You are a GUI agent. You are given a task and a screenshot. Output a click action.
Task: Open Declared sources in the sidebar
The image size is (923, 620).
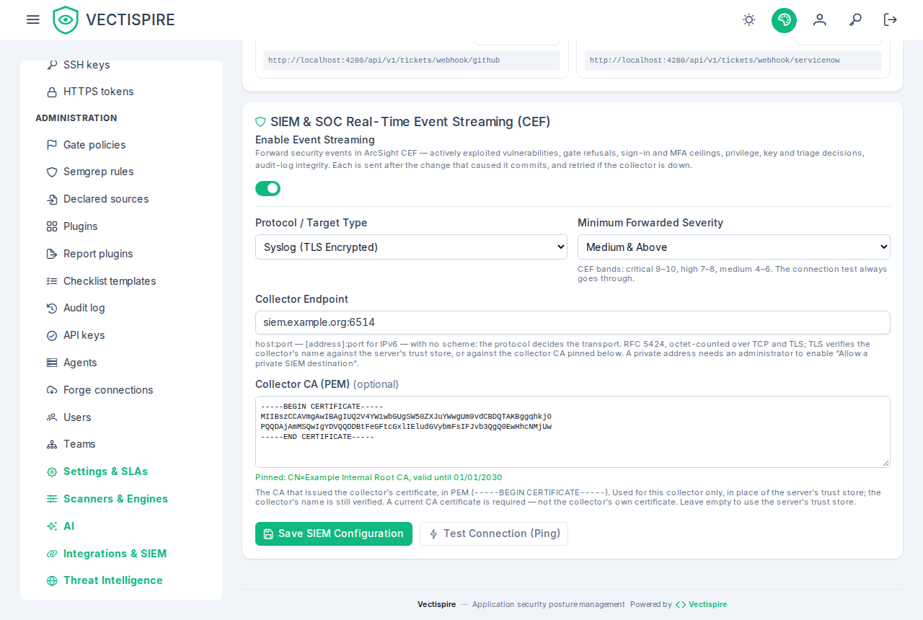[x=106, y=199]
